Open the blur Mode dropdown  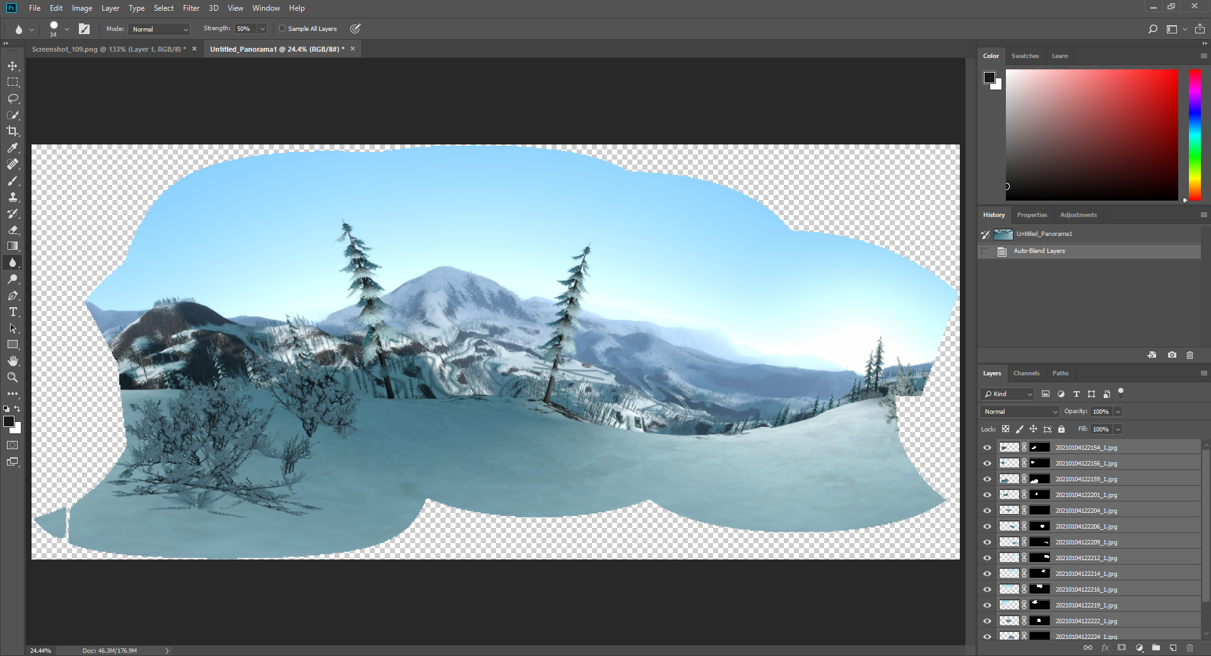pos(160,29)
